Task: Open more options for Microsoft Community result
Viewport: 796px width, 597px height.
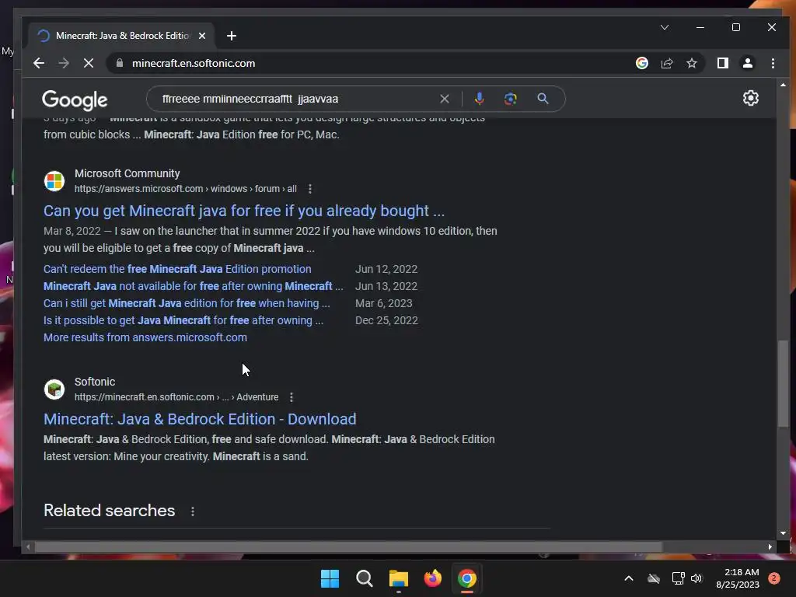Action: click(309, 189)
